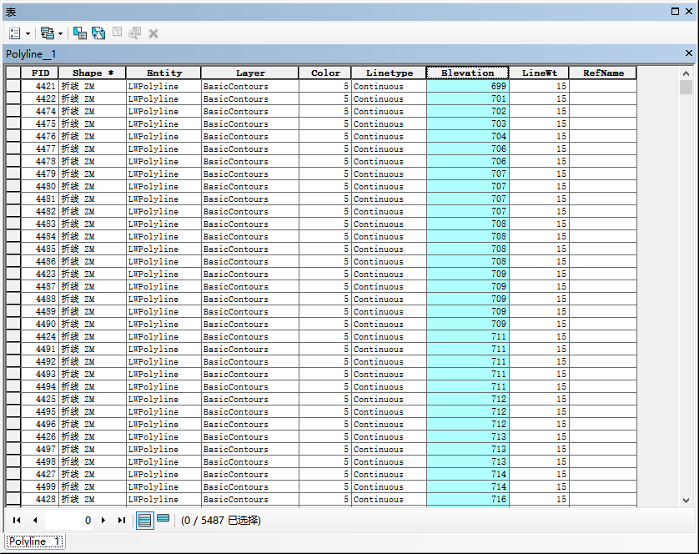Select the Entity column header

[x=164, y=73]
